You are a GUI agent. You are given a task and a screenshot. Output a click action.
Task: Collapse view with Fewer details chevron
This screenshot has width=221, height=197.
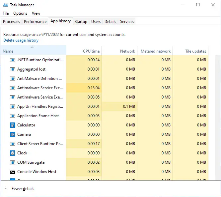pyautogui.click(x=6, y=189)
